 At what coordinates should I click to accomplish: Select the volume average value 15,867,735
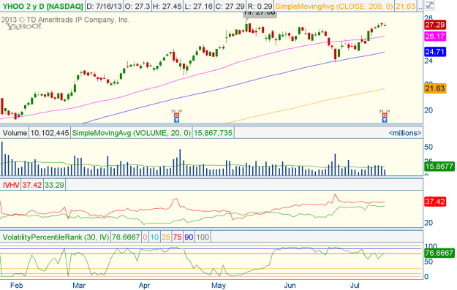click(213, 133)
